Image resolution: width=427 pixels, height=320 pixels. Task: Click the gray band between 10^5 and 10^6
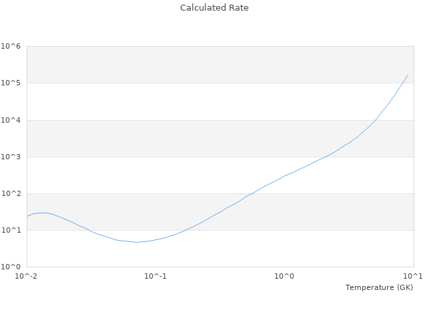point(220,65)
